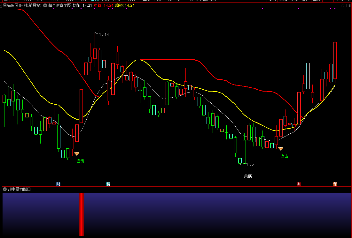Click the red 涨 event marker

point(299,184)
